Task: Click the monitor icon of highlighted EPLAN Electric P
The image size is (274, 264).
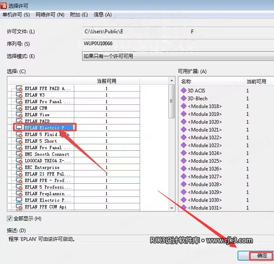Action: 19,127
